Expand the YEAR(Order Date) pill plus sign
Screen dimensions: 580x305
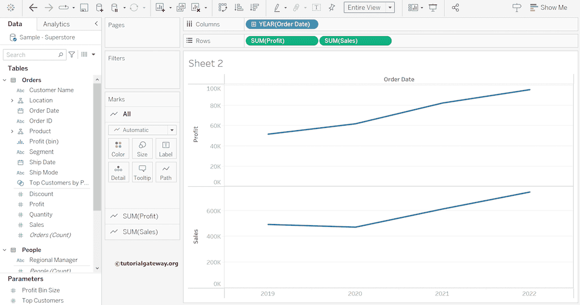[x=253, y=24]
